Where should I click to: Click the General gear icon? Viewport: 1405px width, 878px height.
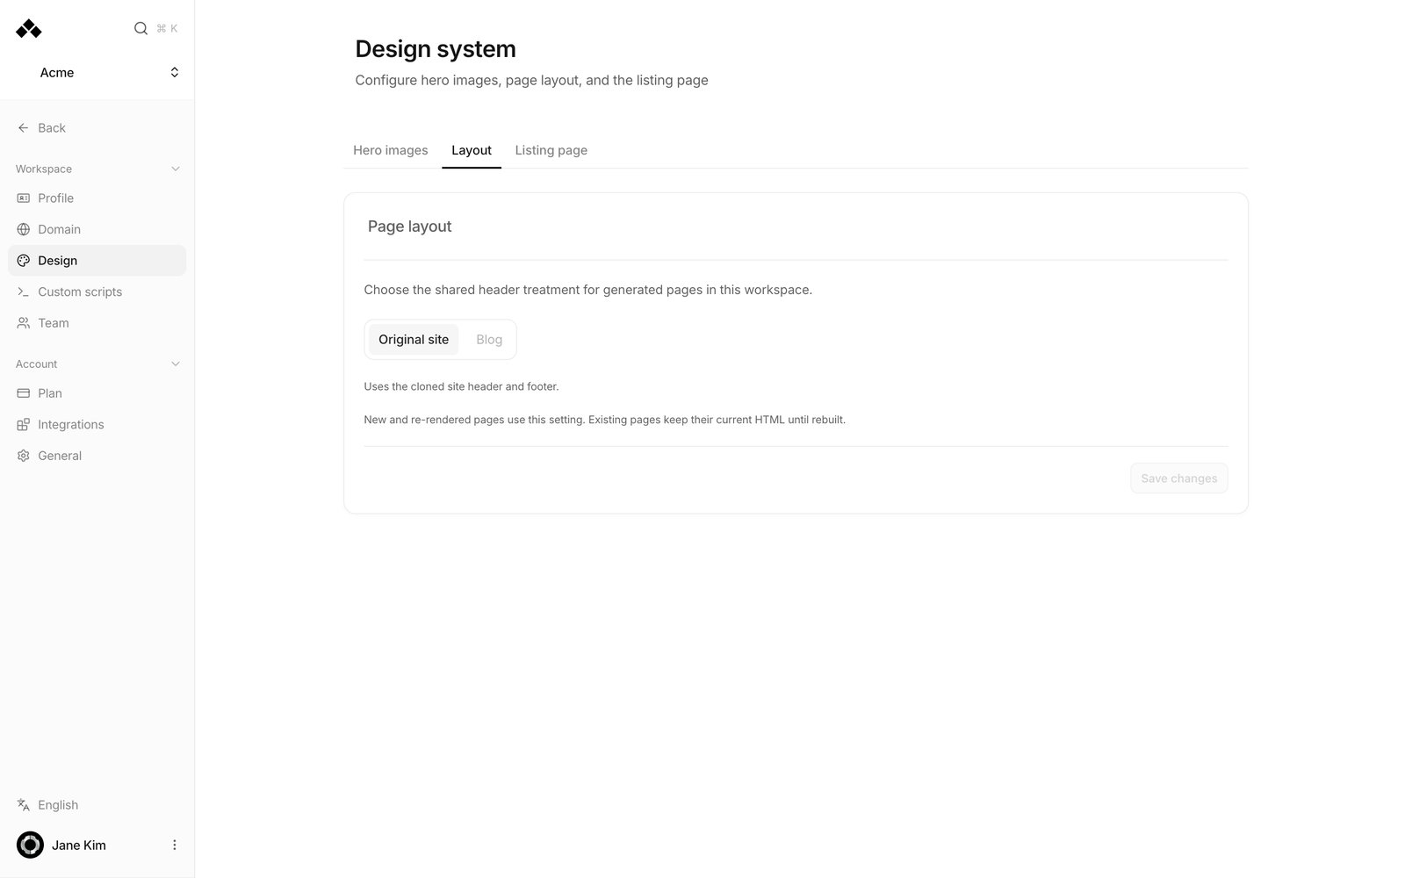pos(24,456)
